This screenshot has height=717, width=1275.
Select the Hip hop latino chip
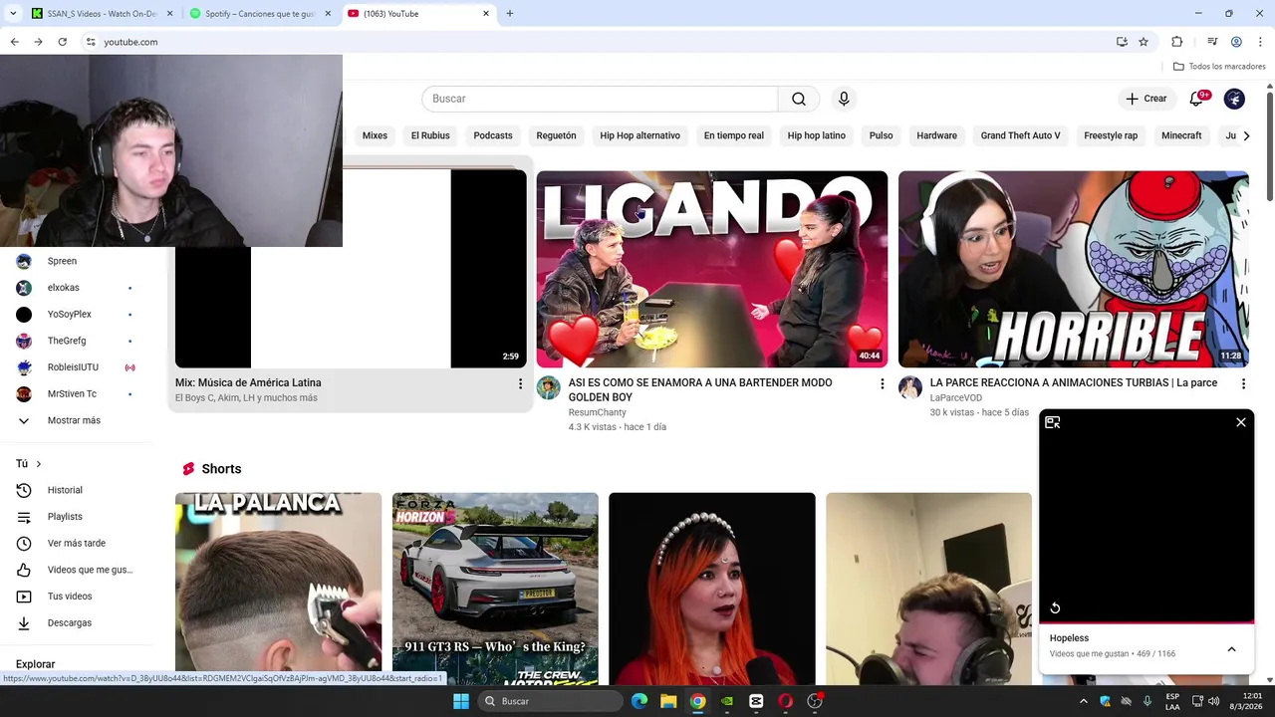tap(817, 135)
